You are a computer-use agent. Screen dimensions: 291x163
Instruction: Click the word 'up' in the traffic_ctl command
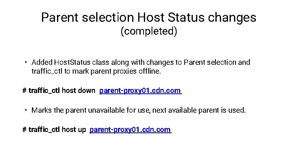pos(82,130)
